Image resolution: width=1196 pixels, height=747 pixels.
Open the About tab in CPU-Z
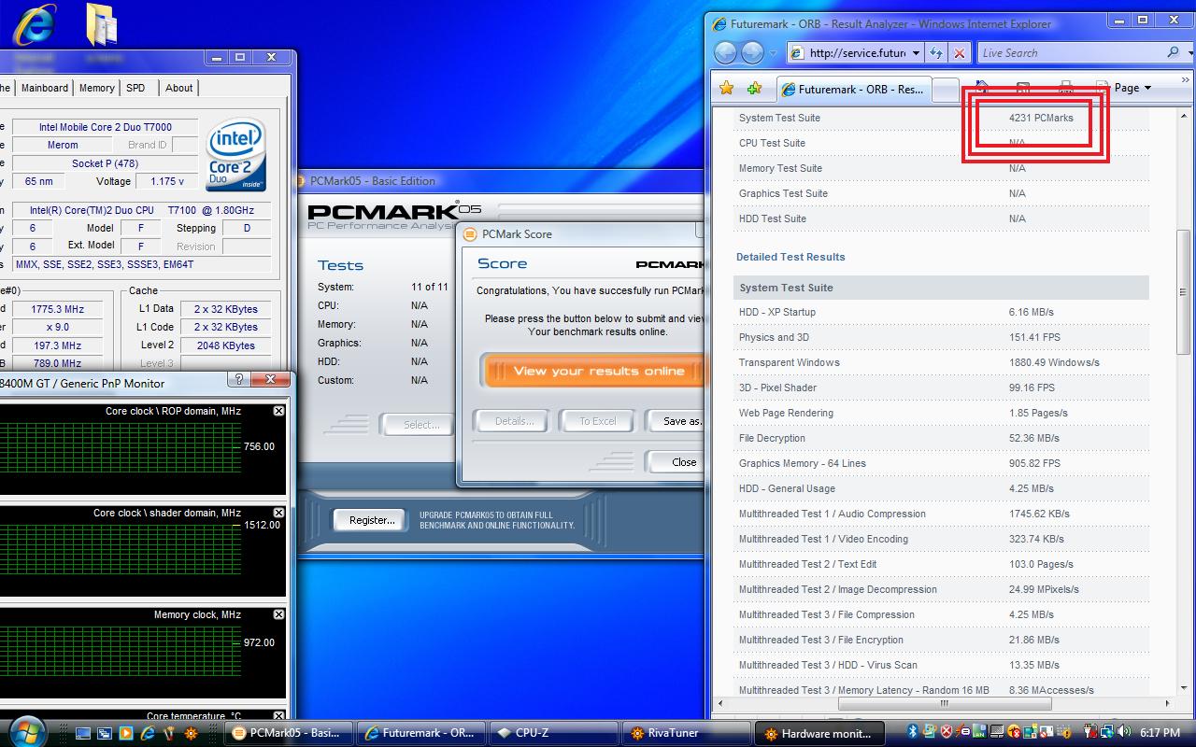pos(178,88)
